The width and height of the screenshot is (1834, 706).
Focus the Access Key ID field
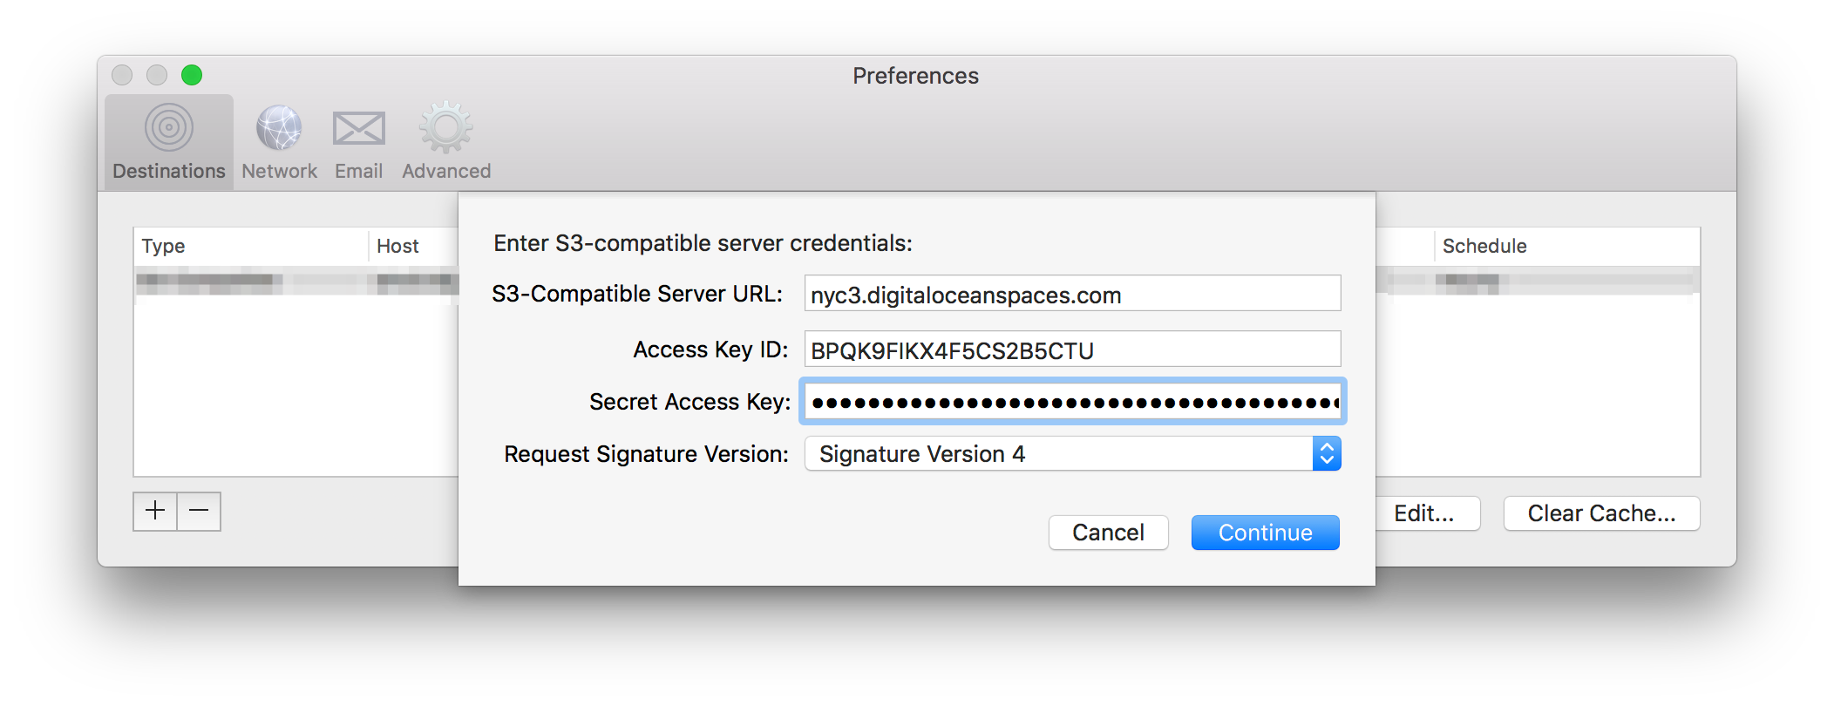(x=1072, y=350)
